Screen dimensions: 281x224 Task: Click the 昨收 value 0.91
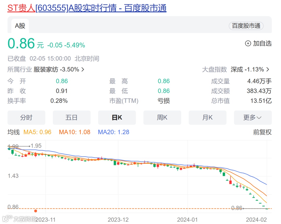coord(62,91)
